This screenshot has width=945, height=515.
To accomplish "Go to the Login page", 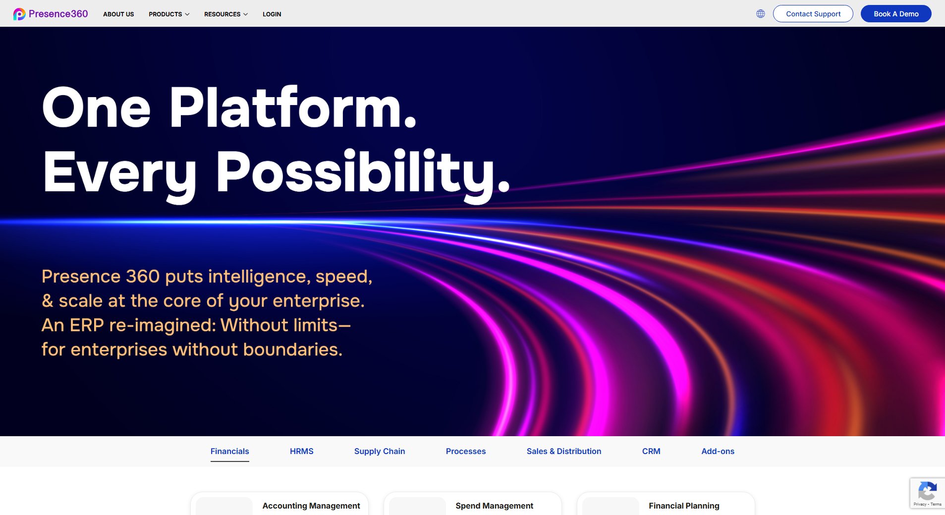I will tap(272, 14).
